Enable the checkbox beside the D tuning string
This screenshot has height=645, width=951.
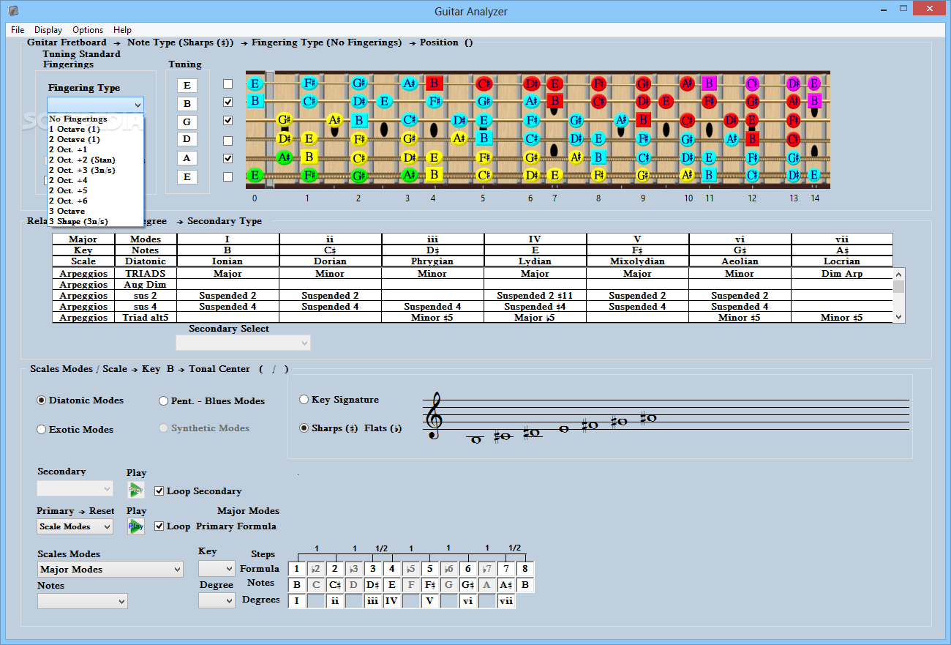228,139
